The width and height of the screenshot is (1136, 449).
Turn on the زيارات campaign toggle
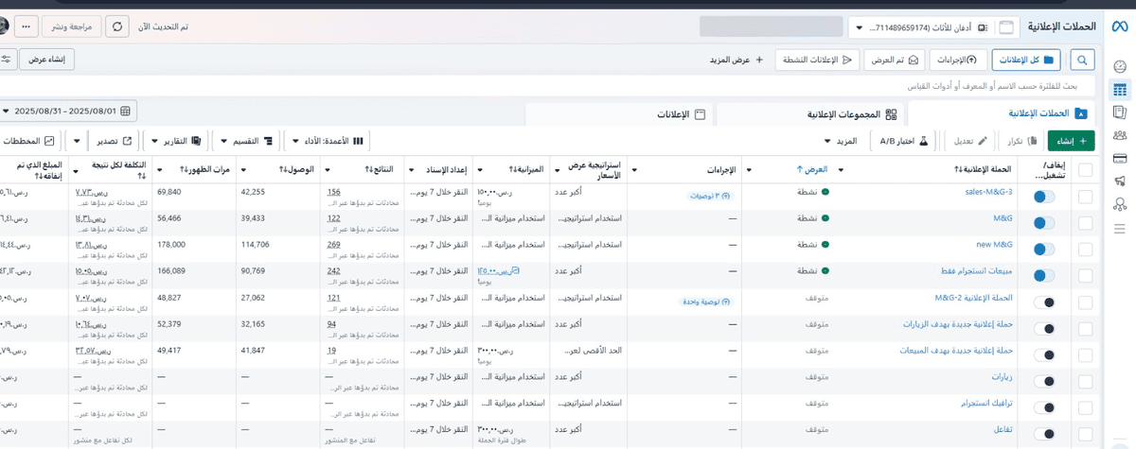[1044, 381]
